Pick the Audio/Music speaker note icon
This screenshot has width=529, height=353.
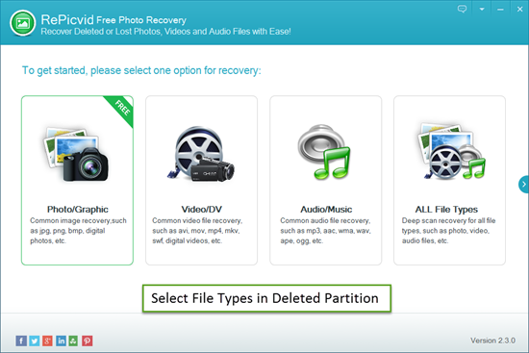pos(324,152)
